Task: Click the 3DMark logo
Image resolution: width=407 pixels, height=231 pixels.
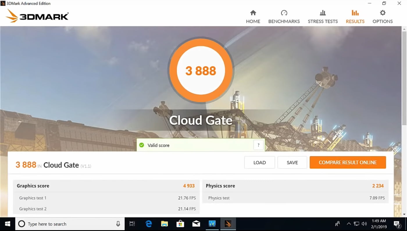Action: tap(37, 16)
